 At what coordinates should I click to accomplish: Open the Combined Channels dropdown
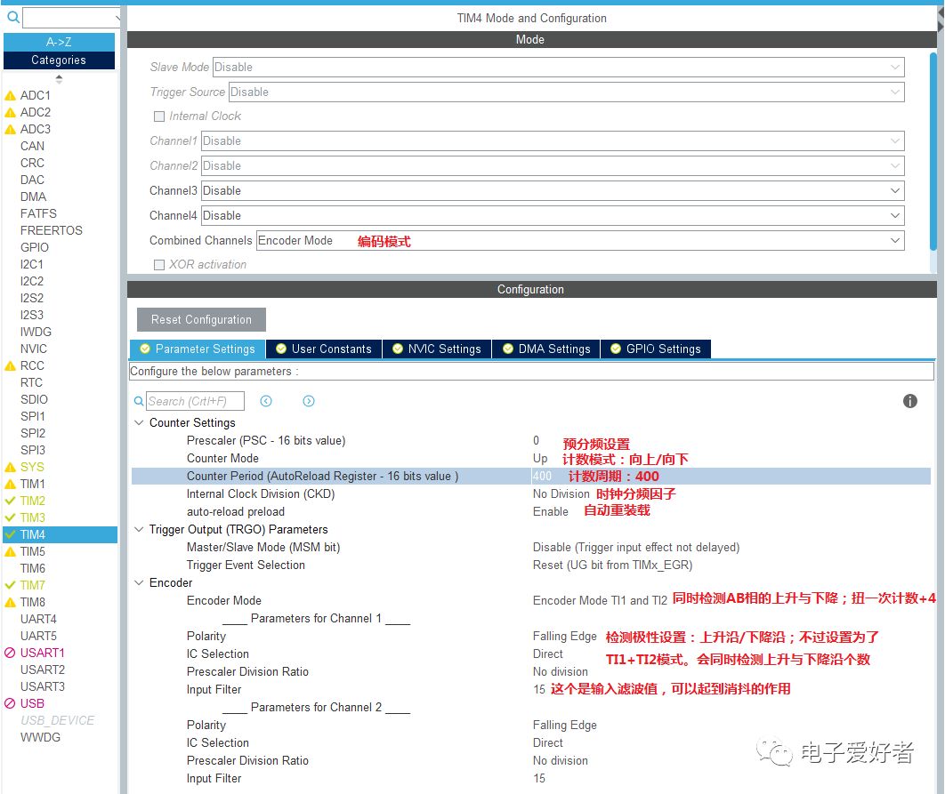coord(580,240)
